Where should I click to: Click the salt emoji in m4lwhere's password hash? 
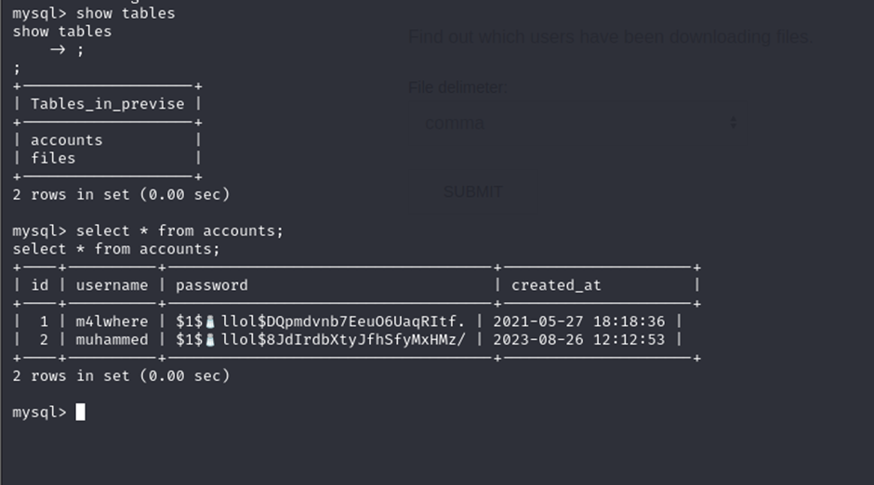click(210, 321)
